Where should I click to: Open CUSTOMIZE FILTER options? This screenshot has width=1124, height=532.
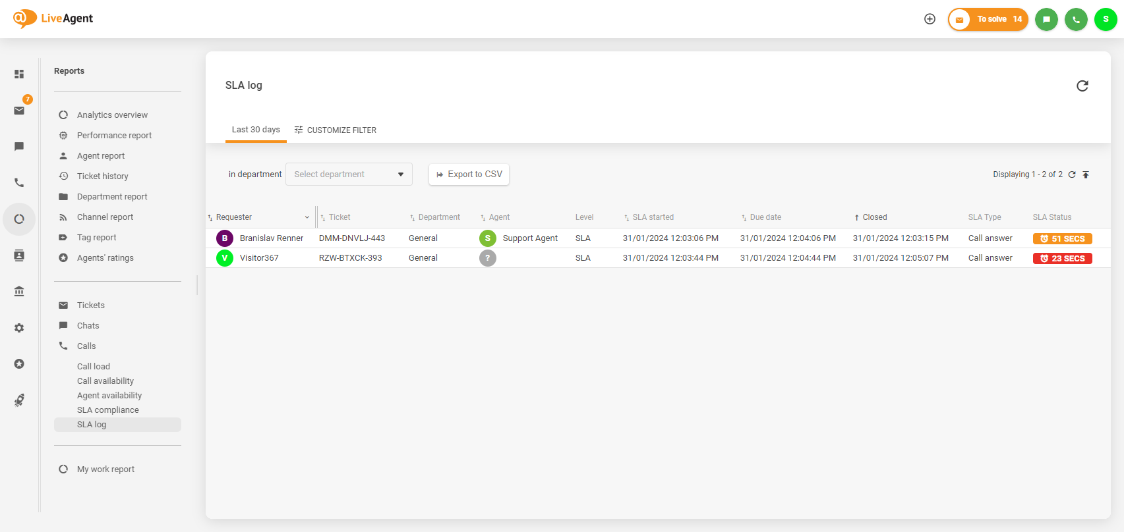tap(336, 130)
